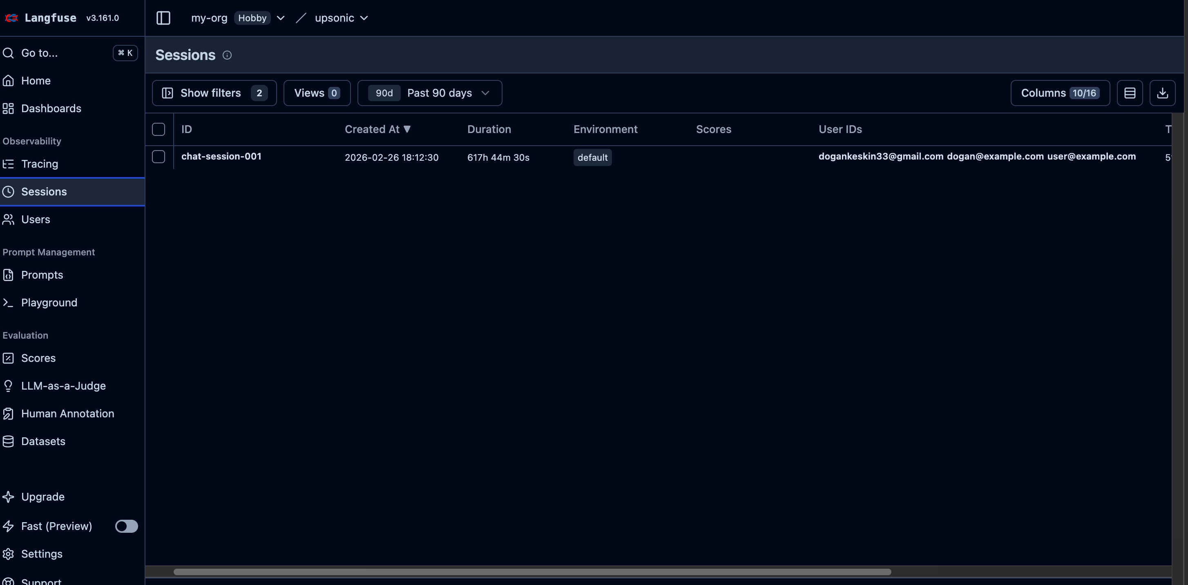Viewport: 1188px width, 585px height.
Task: Click the Dashboards grid icon
Action: (x=8, y=108)
